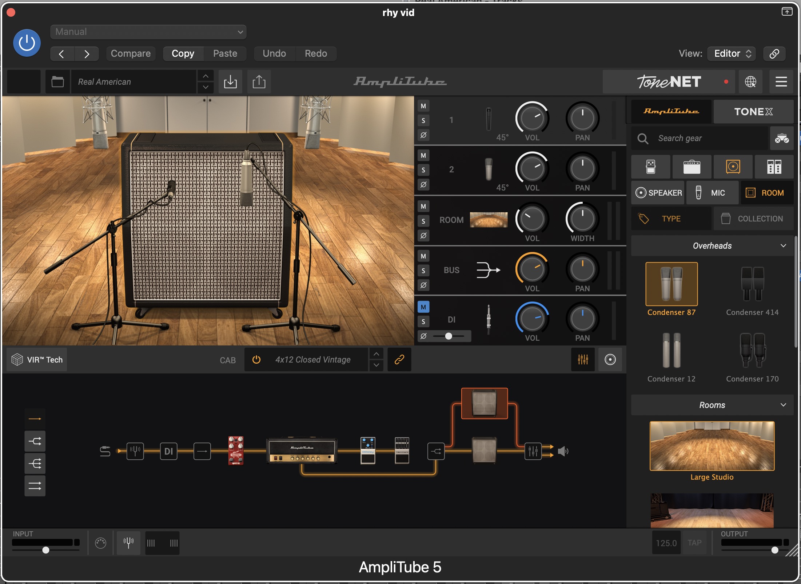Go to the next plugin setting
Screen dimensions: 801x584
[87, 54]
